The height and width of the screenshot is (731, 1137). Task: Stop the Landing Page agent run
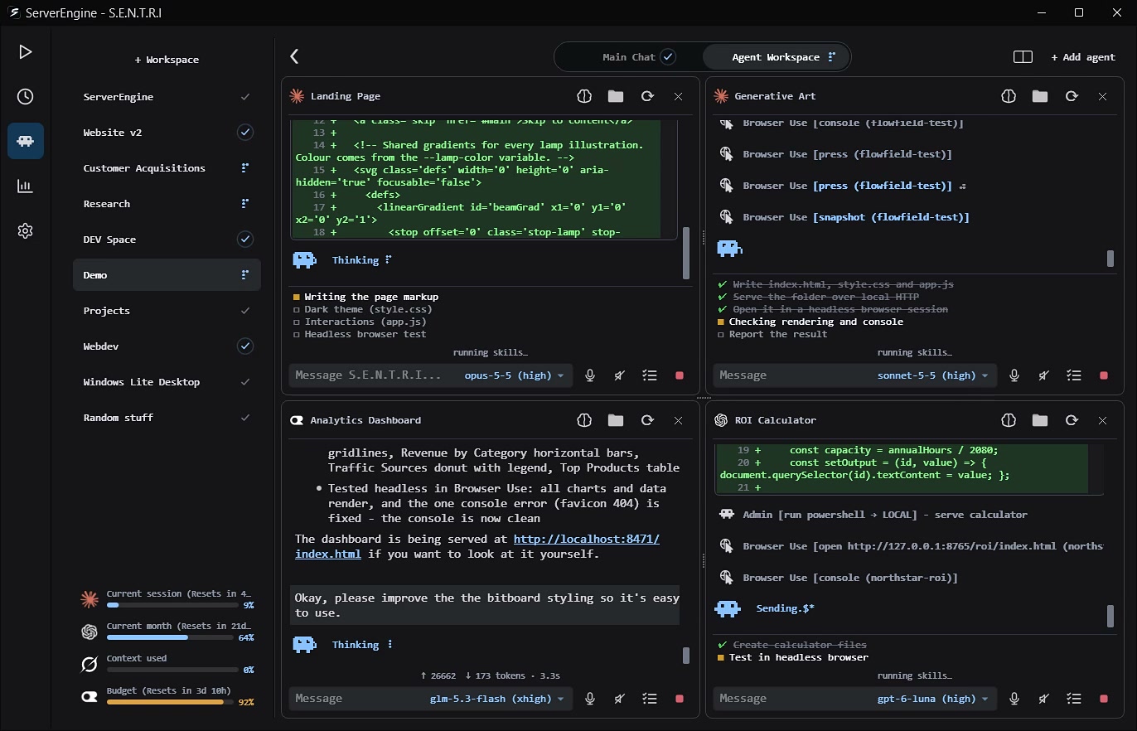tap(680, 375)
